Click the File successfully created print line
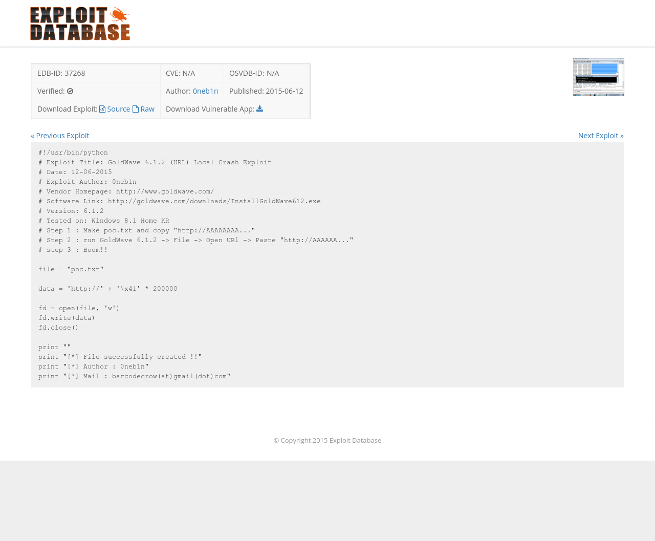 coord(120,357)
